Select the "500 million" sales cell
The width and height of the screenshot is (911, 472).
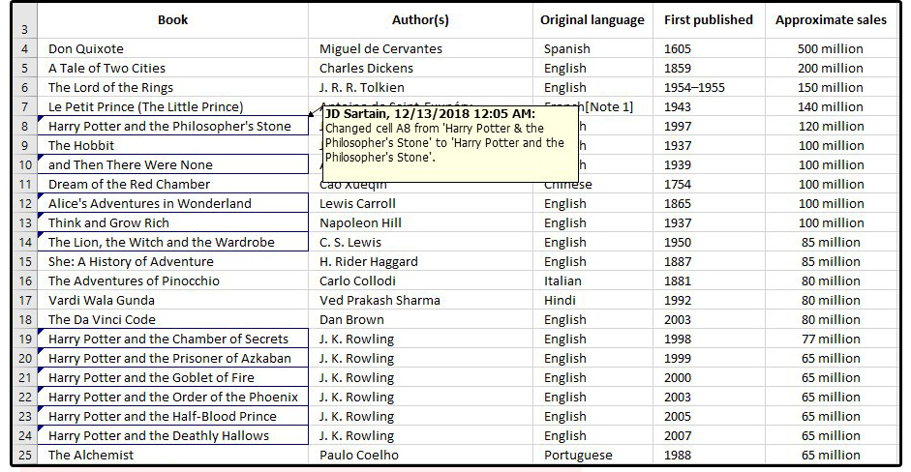pos(830,48)
